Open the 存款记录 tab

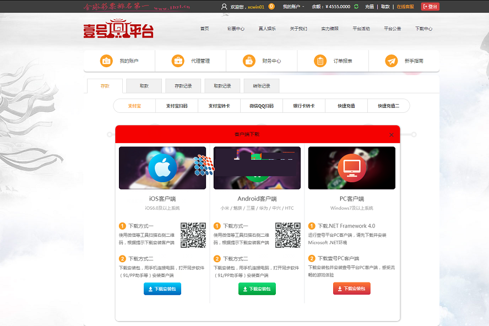coord(183,86)
